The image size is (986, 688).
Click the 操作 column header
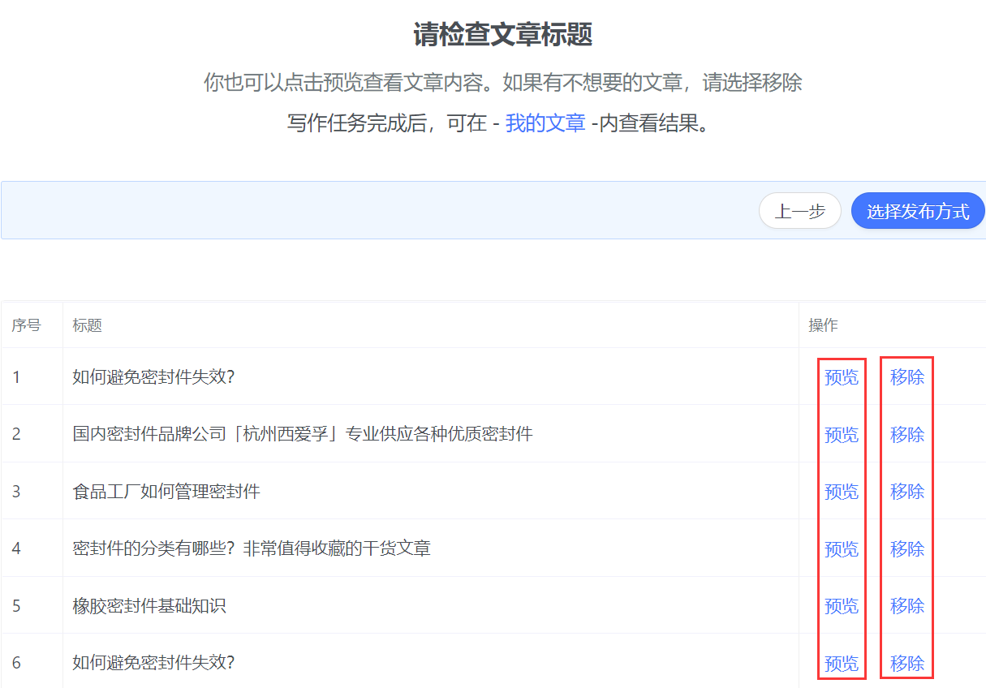823,325
